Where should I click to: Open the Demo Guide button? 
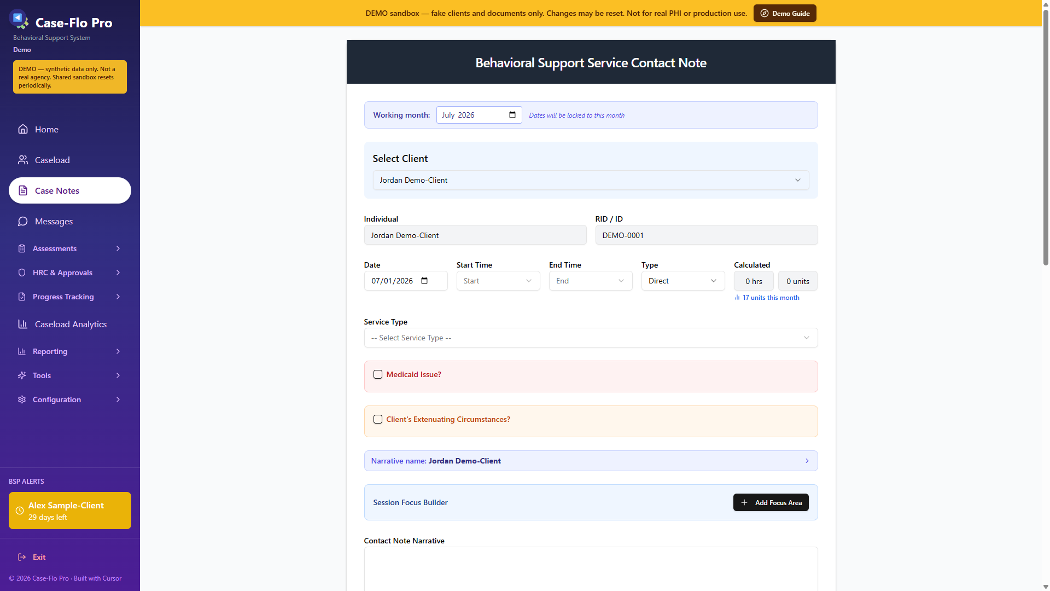click(785, 13)
